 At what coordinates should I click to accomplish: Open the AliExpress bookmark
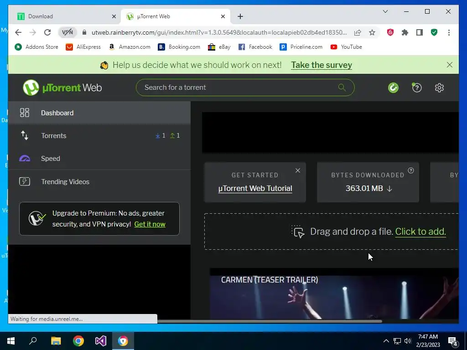pyautogui.click(x=83, y=47)
